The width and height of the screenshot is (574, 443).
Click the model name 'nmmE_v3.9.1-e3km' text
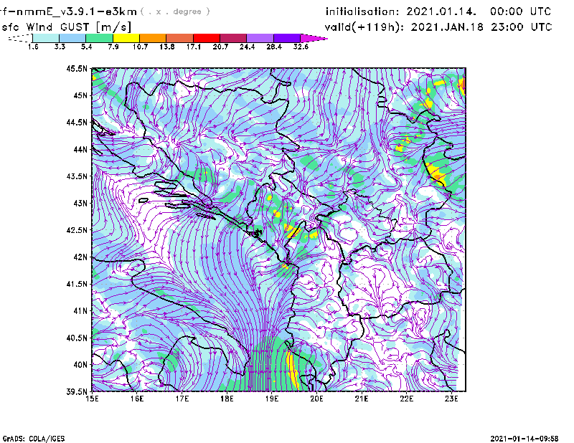pyautogui.click(x=77, y=11)
